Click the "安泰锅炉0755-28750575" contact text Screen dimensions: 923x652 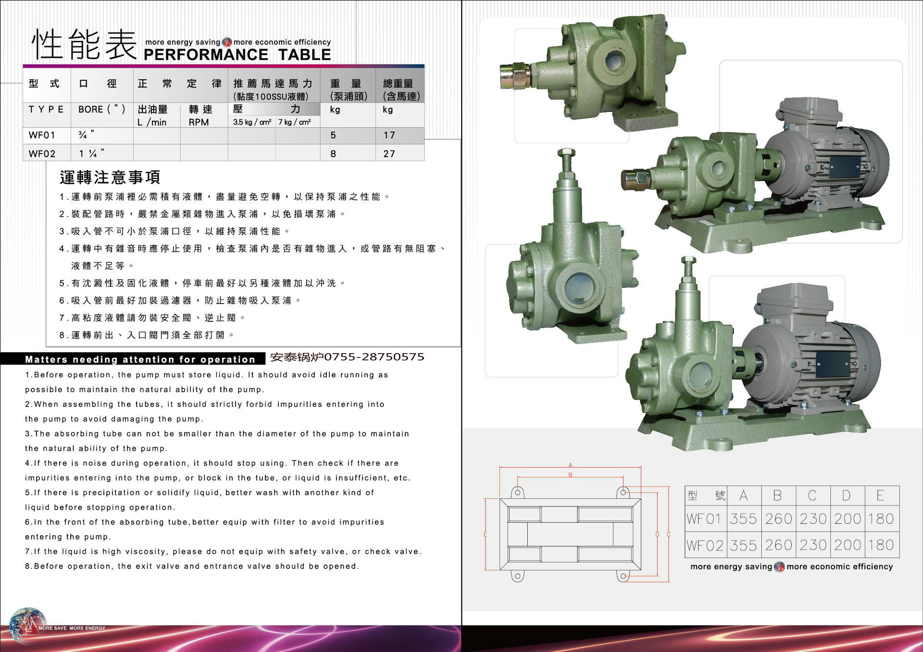tap(347, 357)
